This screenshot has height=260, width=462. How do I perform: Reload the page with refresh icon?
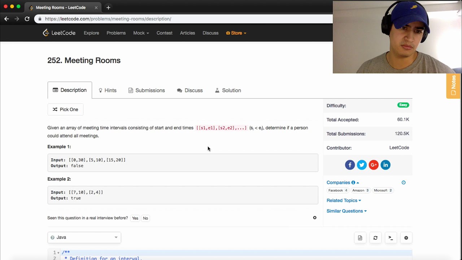coord(27,19)
